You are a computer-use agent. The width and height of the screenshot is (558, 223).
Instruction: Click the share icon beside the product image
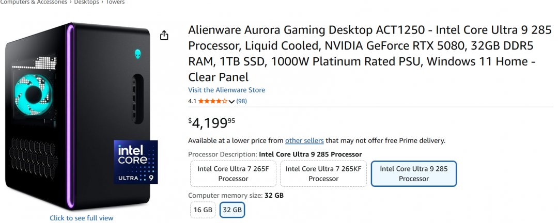point(164,36)
